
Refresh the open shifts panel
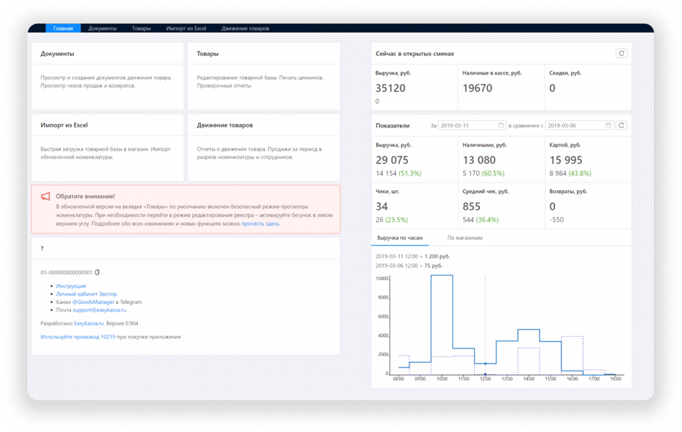coord(621,53)
